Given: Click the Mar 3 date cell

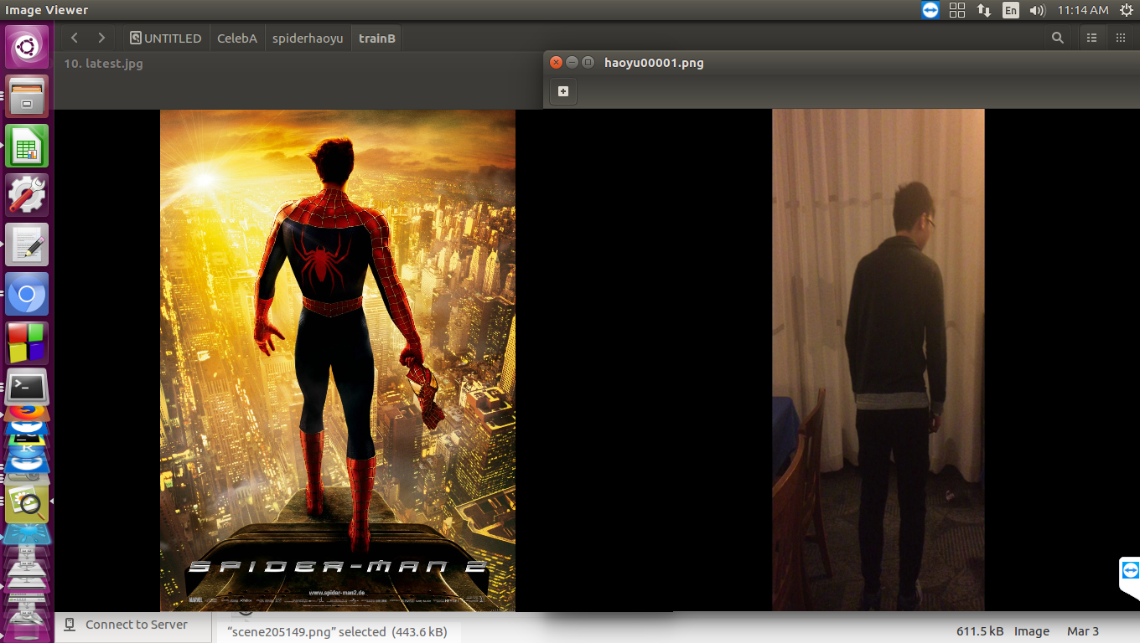Looking at the screenshot, I should pos(1083,631).
